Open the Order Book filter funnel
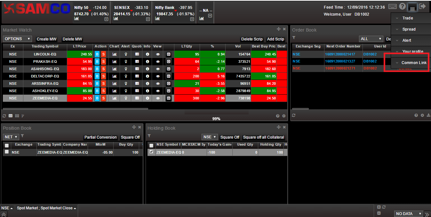Viewport: 431px width, 217px height. tap(294, 38)
